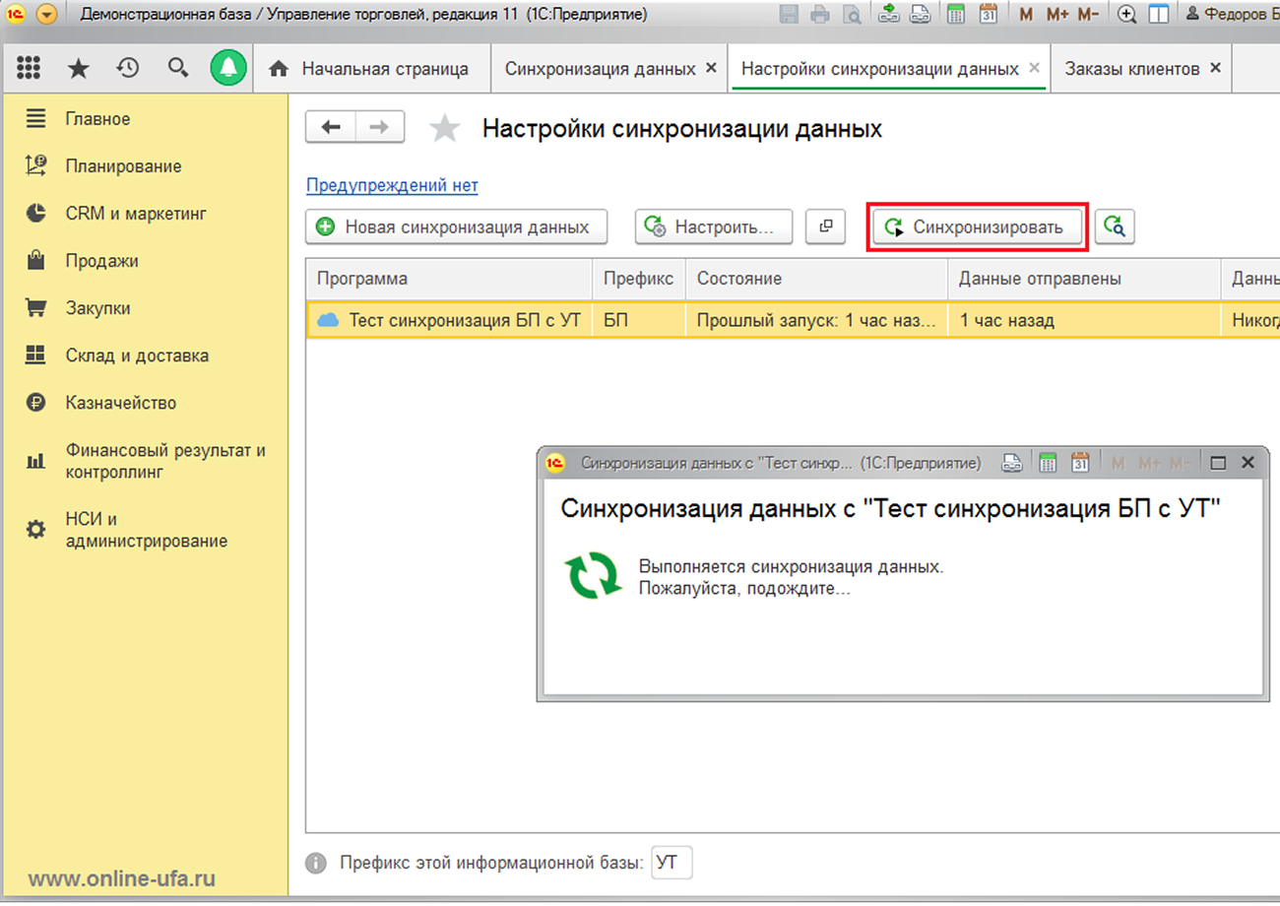The image size is (1280, 906).
Task: Open the History clock icon
Action: click(x=128, y=68)
